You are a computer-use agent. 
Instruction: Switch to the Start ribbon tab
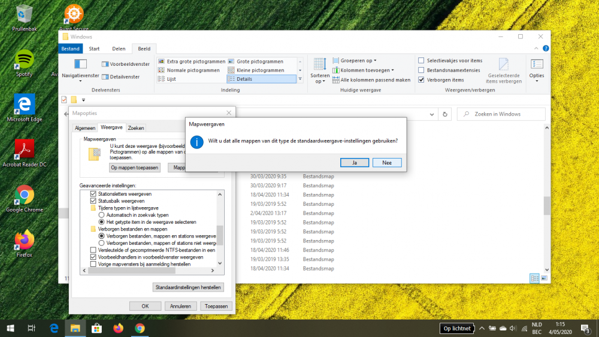point(94,48)
